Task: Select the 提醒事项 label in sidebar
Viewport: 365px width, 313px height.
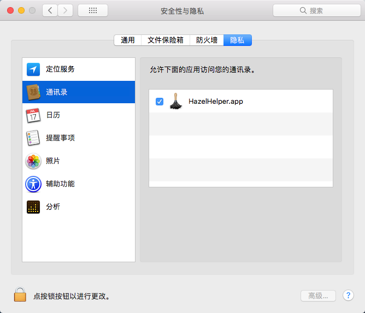Action: coord(60,138)
